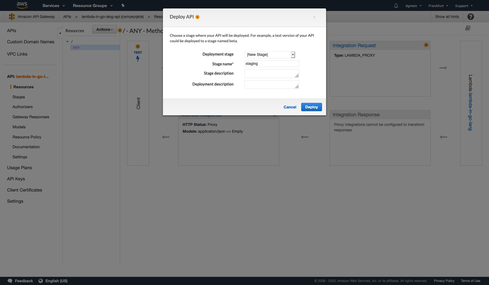Change language via English (US)
489x285 pixels.
tap(56, 281)
